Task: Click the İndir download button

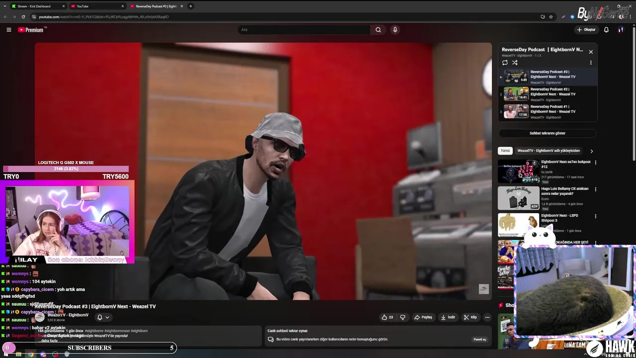Action: coord(448,317)
